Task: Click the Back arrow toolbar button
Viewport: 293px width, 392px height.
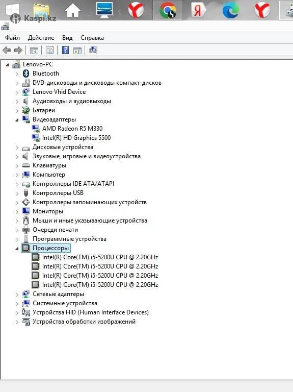Action: pyautogui.click(x=7, y=50)
